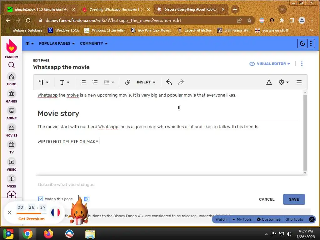Open the paragraph format dropdown
This screenshot has width=320, height=240.
pyautogui.click(x=43, y=82)
